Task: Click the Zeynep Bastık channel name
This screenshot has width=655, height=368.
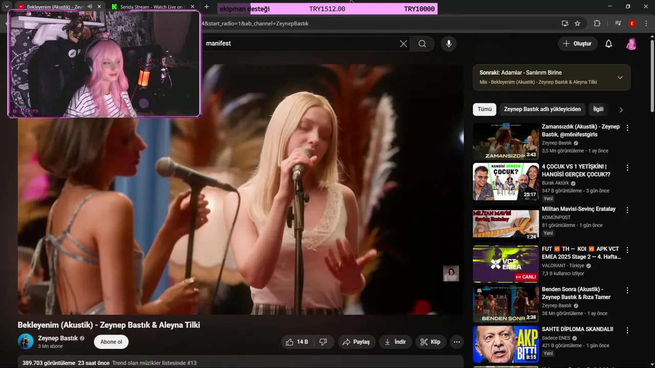Action: pyautogui.click(x=58, y=338)
